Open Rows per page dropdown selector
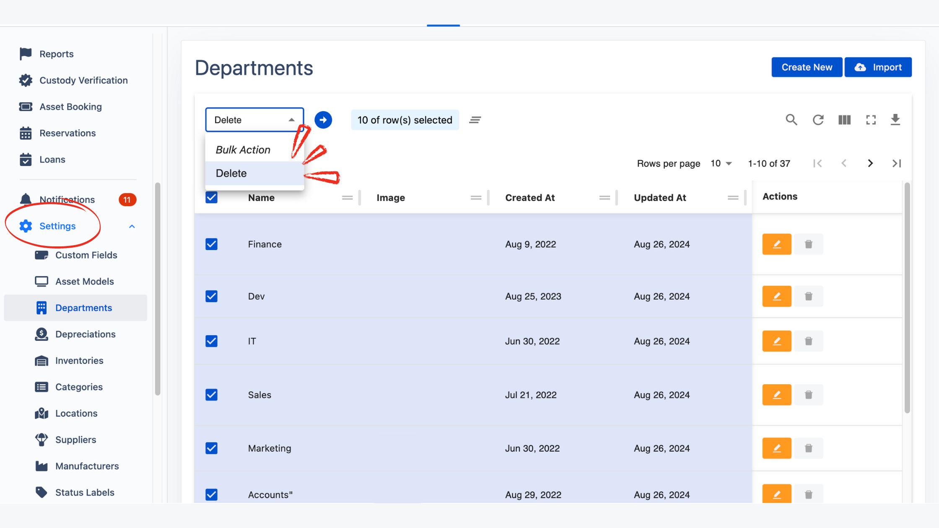 tap(720, 163)
